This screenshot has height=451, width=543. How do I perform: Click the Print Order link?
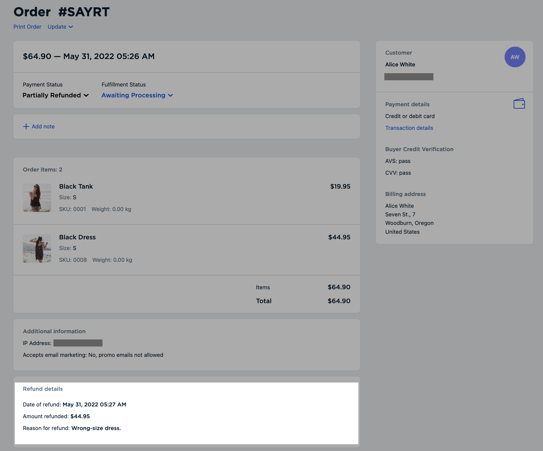[x=27, y=27]
